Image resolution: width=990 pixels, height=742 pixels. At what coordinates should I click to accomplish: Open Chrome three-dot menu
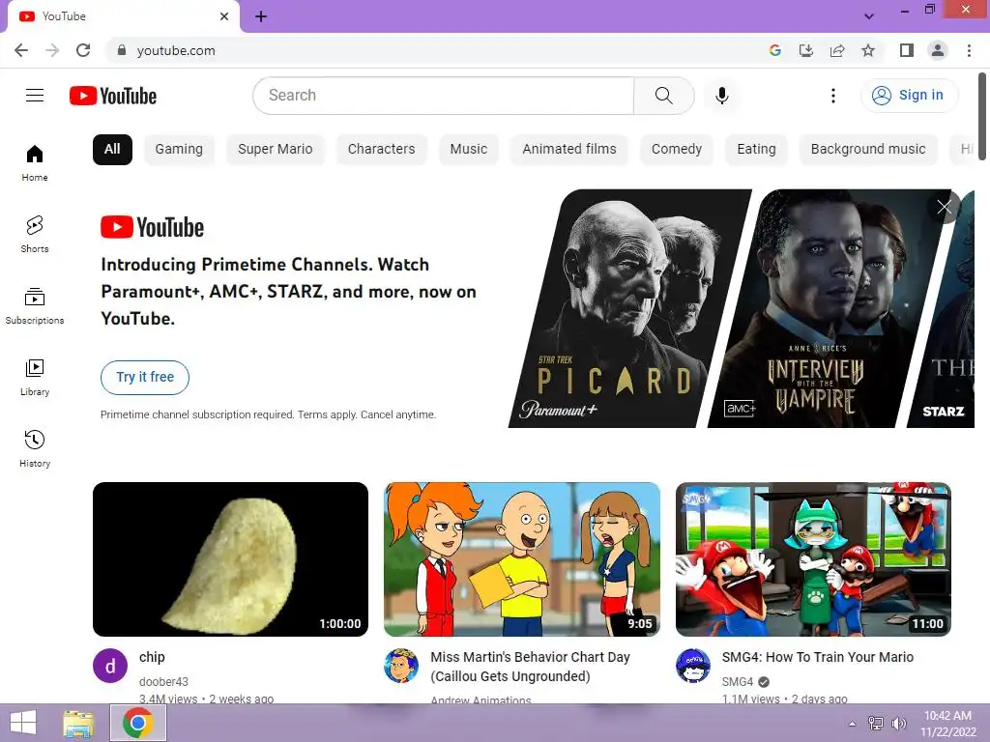tap(969, 50)
